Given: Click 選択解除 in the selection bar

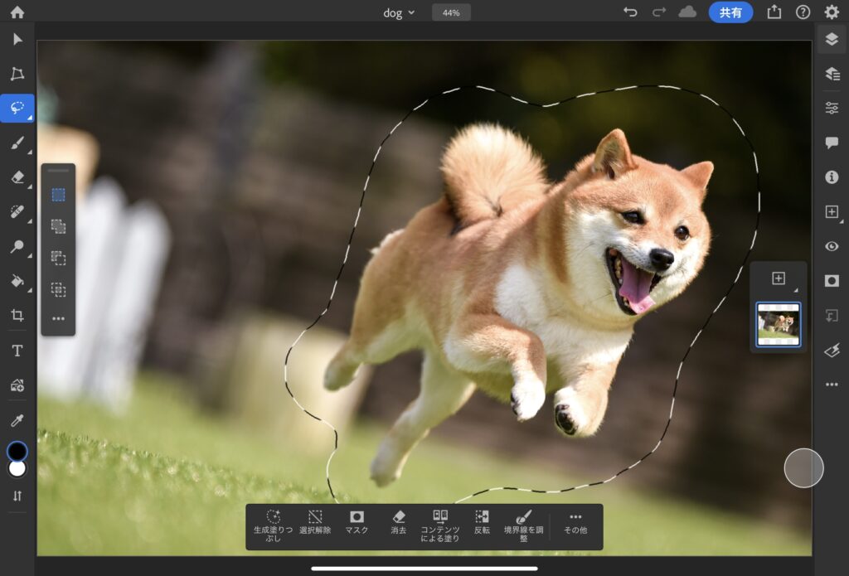Looking at the screenshot, I should (315, 522).
